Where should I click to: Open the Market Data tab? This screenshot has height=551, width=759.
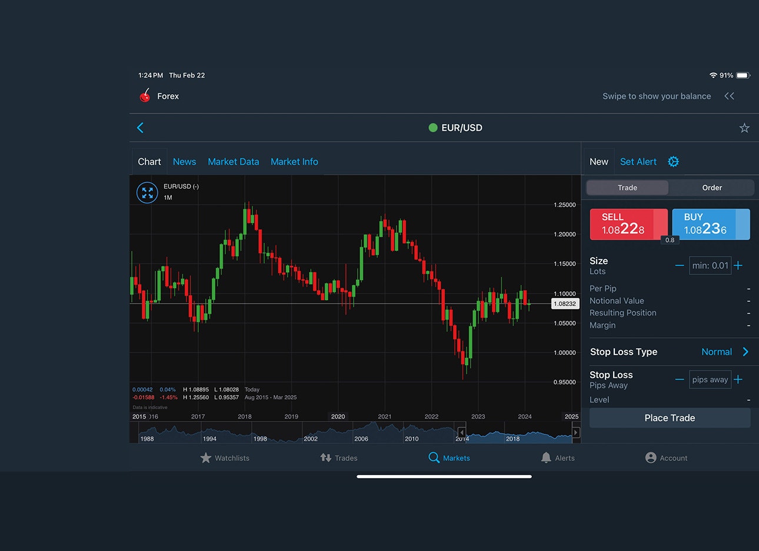(x=233, y=161)
